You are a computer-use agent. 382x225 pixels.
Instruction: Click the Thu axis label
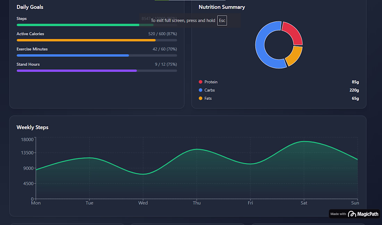[197, 203]
